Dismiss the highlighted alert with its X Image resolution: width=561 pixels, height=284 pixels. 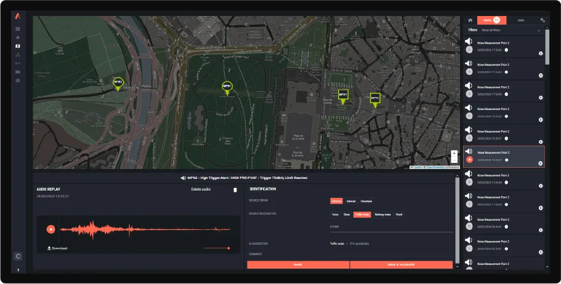pyautogui.click(x=541, y=164)
